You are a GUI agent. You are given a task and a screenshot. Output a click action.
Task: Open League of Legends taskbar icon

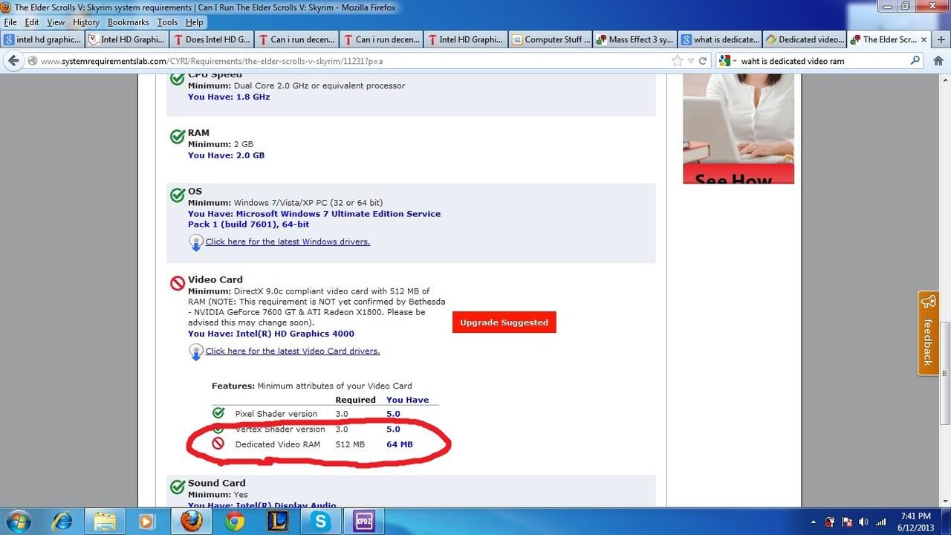tap(277, 522)
